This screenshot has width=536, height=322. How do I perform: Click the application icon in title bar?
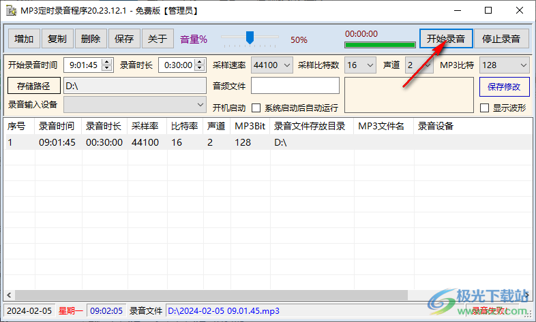(x=11, y=11)
